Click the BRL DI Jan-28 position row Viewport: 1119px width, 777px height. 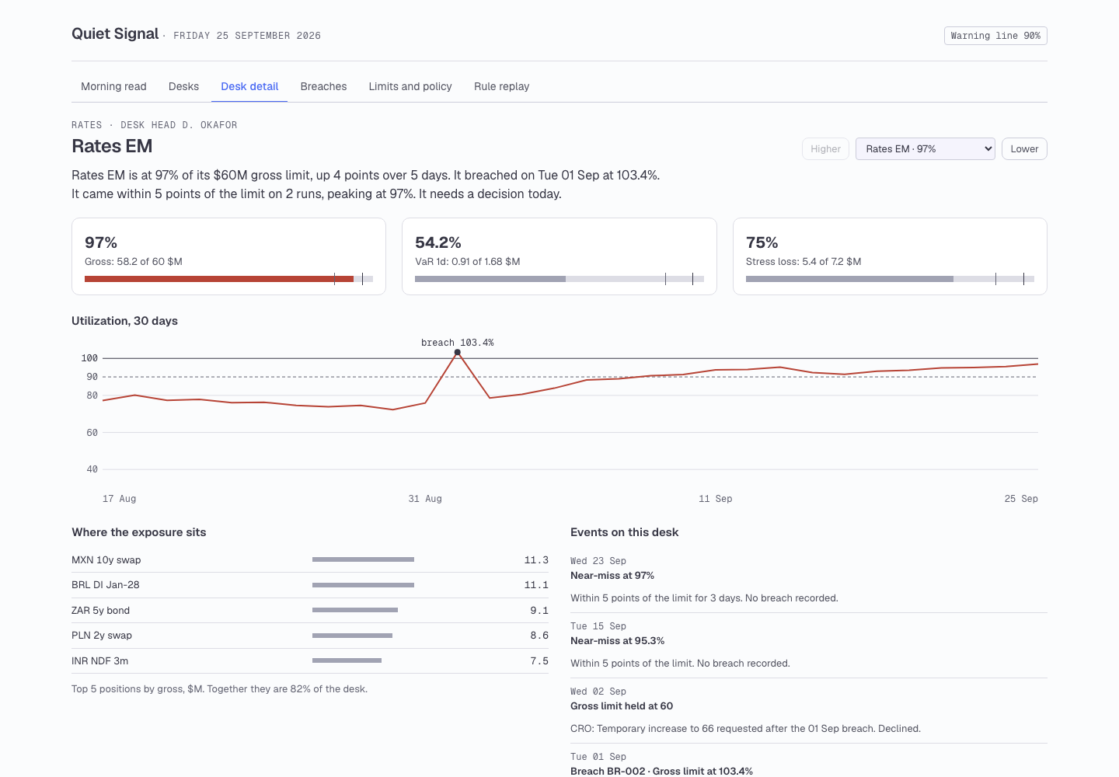[x=310, y=585]
